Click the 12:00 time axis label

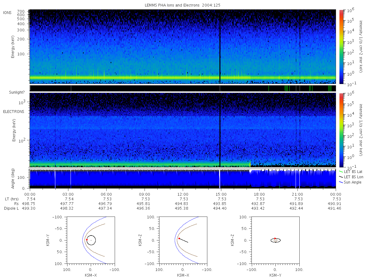[x=183, y=194]
